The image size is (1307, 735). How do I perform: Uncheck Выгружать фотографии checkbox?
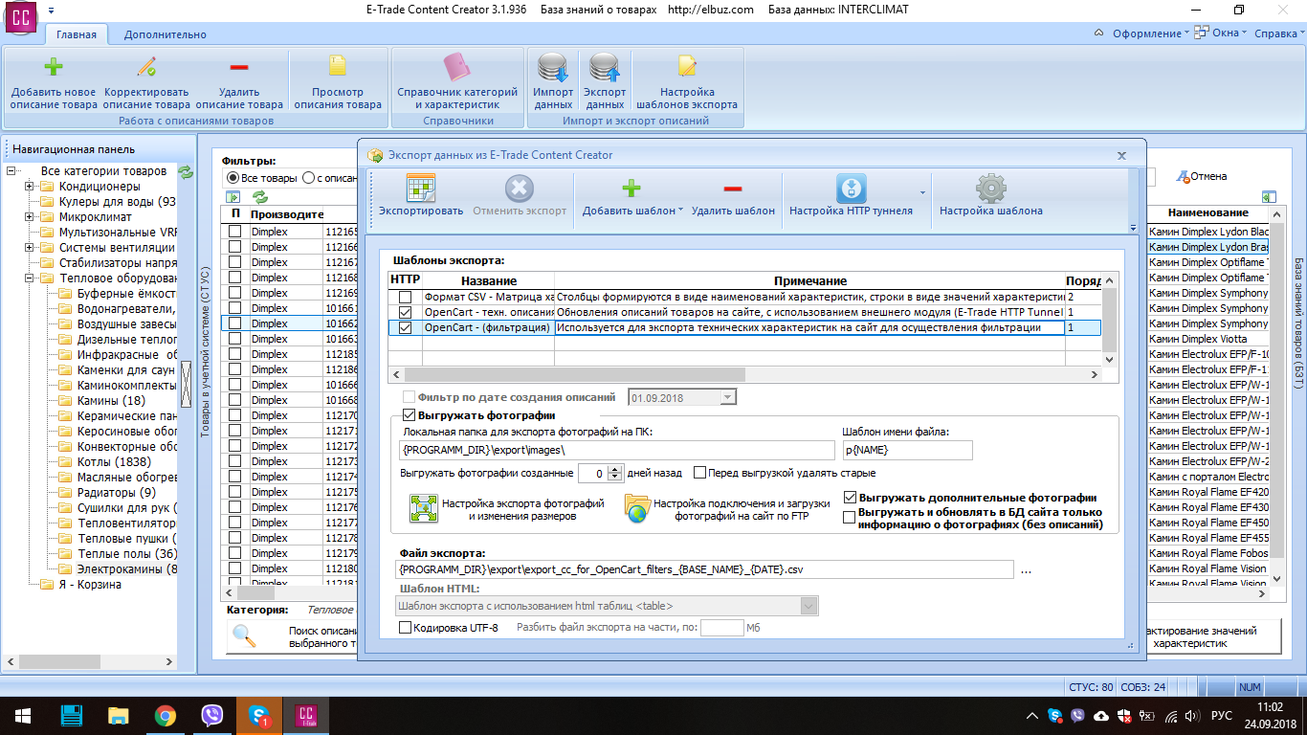click(410, 415)
